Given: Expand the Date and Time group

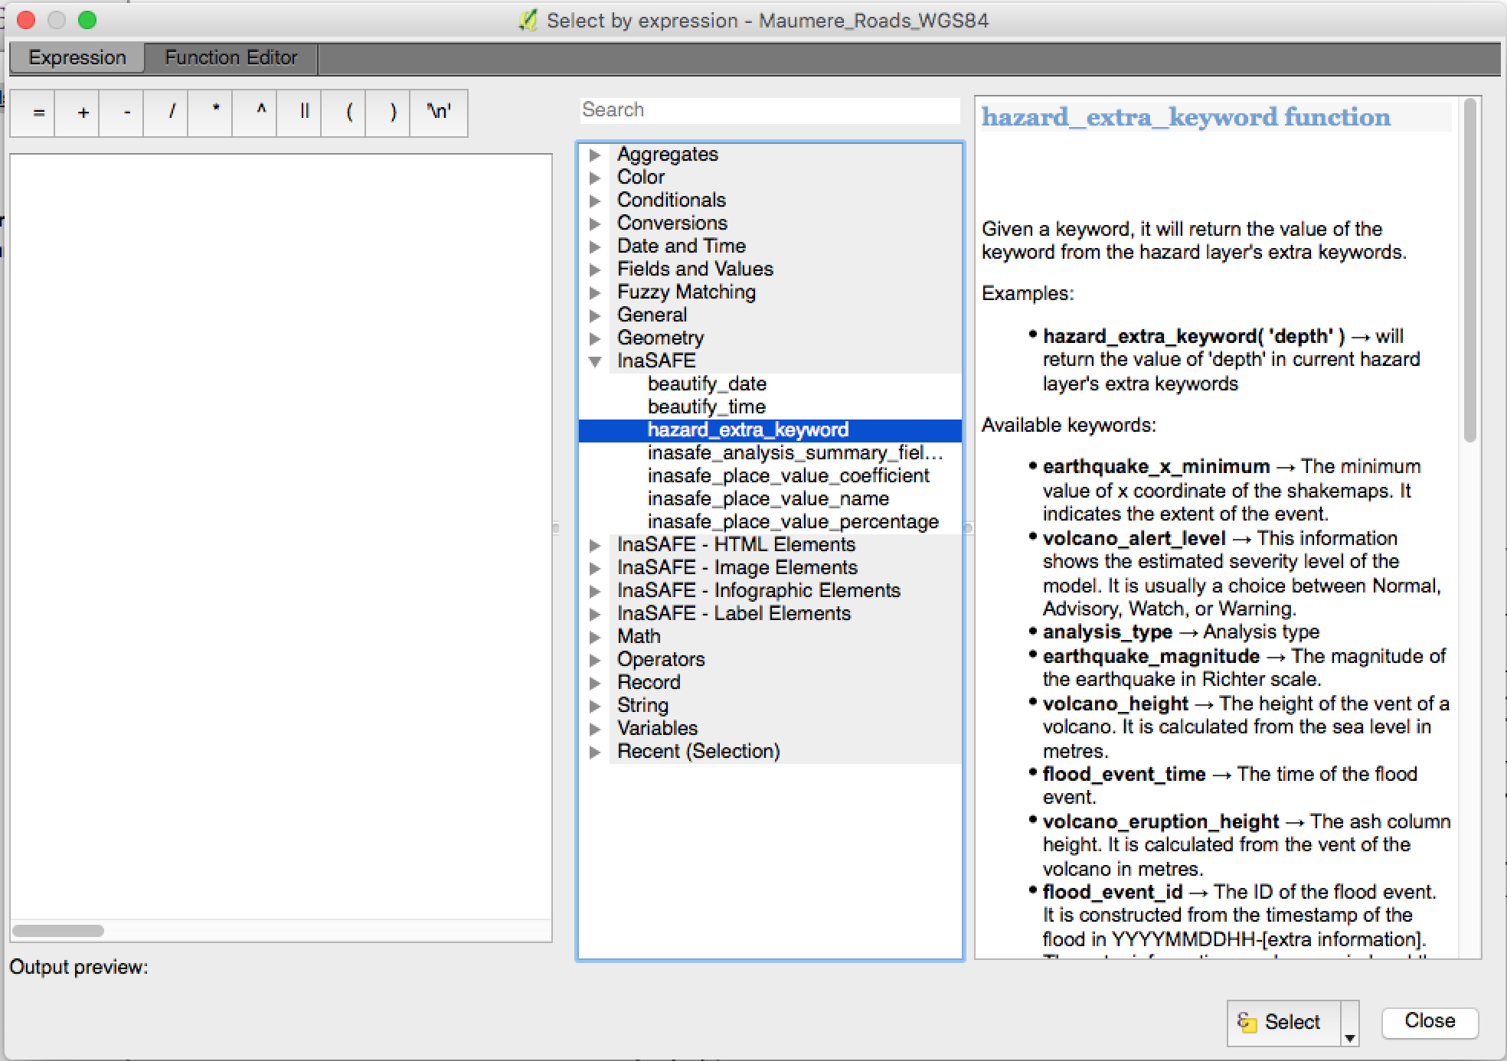Looking at the screenshot, I should pos(595,246).
